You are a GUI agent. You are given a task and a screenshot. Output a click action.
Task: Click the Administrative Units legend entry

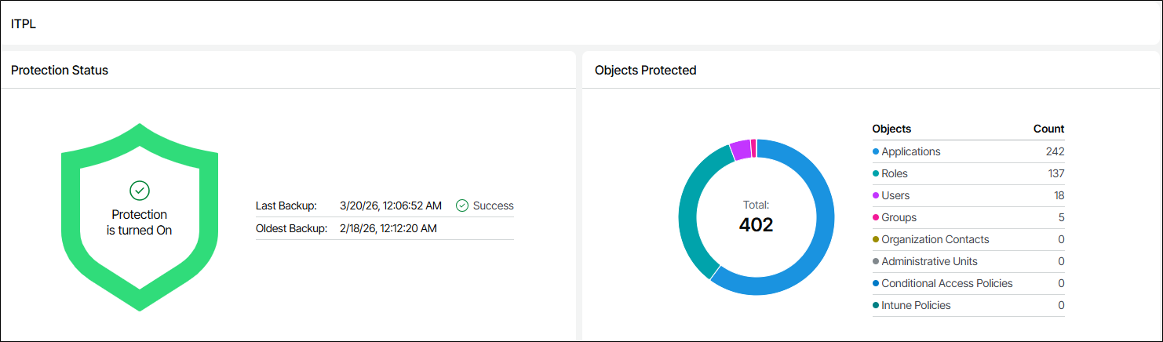(929, 261)
